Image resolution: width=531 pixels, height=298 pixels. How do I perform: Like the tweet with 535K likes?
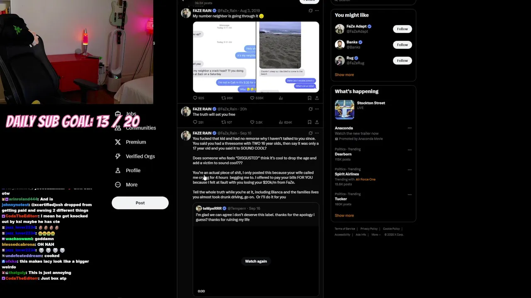point(252,98)
